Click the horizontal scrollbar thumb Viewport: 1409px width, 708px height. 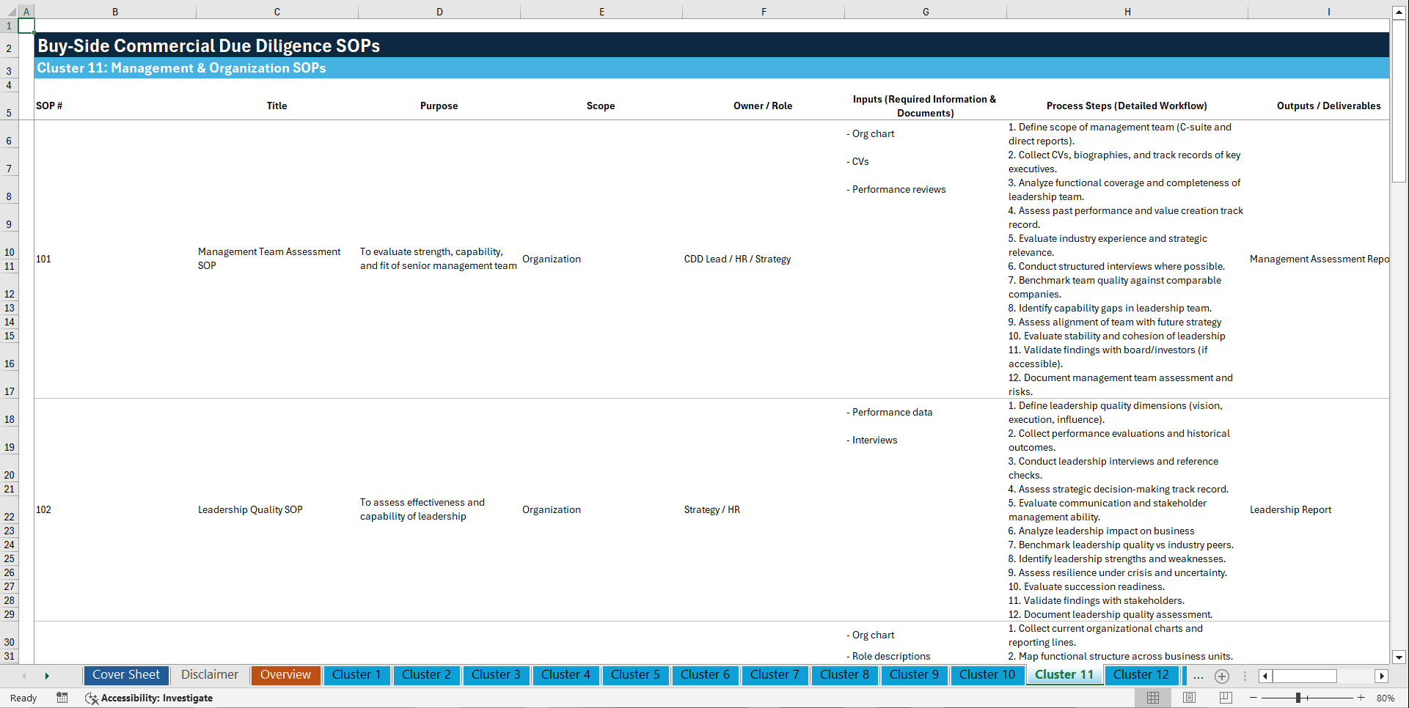(1305, 676)
